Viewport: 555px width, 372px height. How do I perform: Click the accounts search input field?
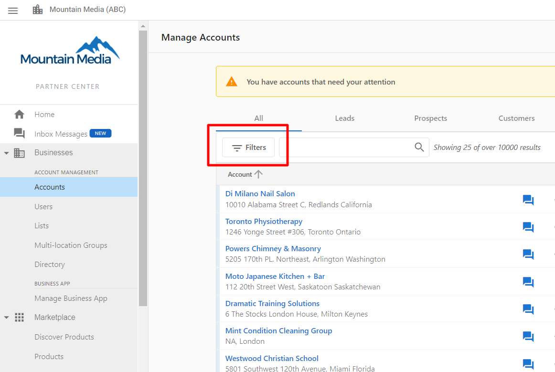(x=354, y=147)
